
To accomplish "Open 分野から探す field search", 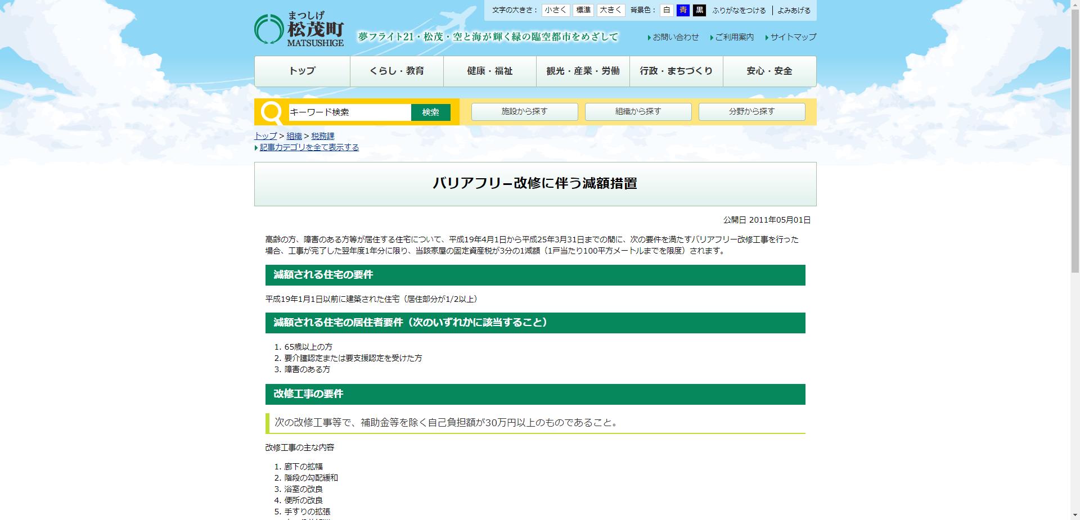I will [751, 111].
